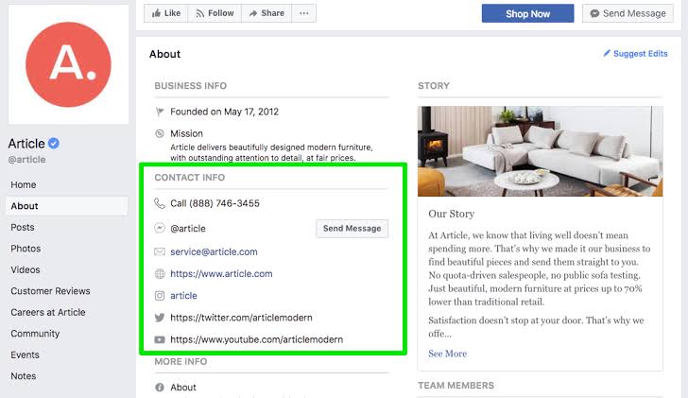
Task: Click the @article Messenger handle text
Action: pyautogui.click(x=188, y=229)
